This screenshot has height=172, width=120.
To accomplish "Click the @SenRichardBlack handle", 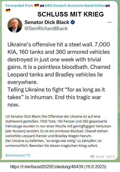I will [x=46, y=28].
